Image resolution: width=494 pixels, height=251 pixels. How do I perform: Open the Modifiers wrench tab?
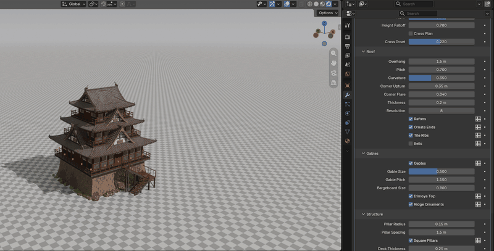click(348, 95)
